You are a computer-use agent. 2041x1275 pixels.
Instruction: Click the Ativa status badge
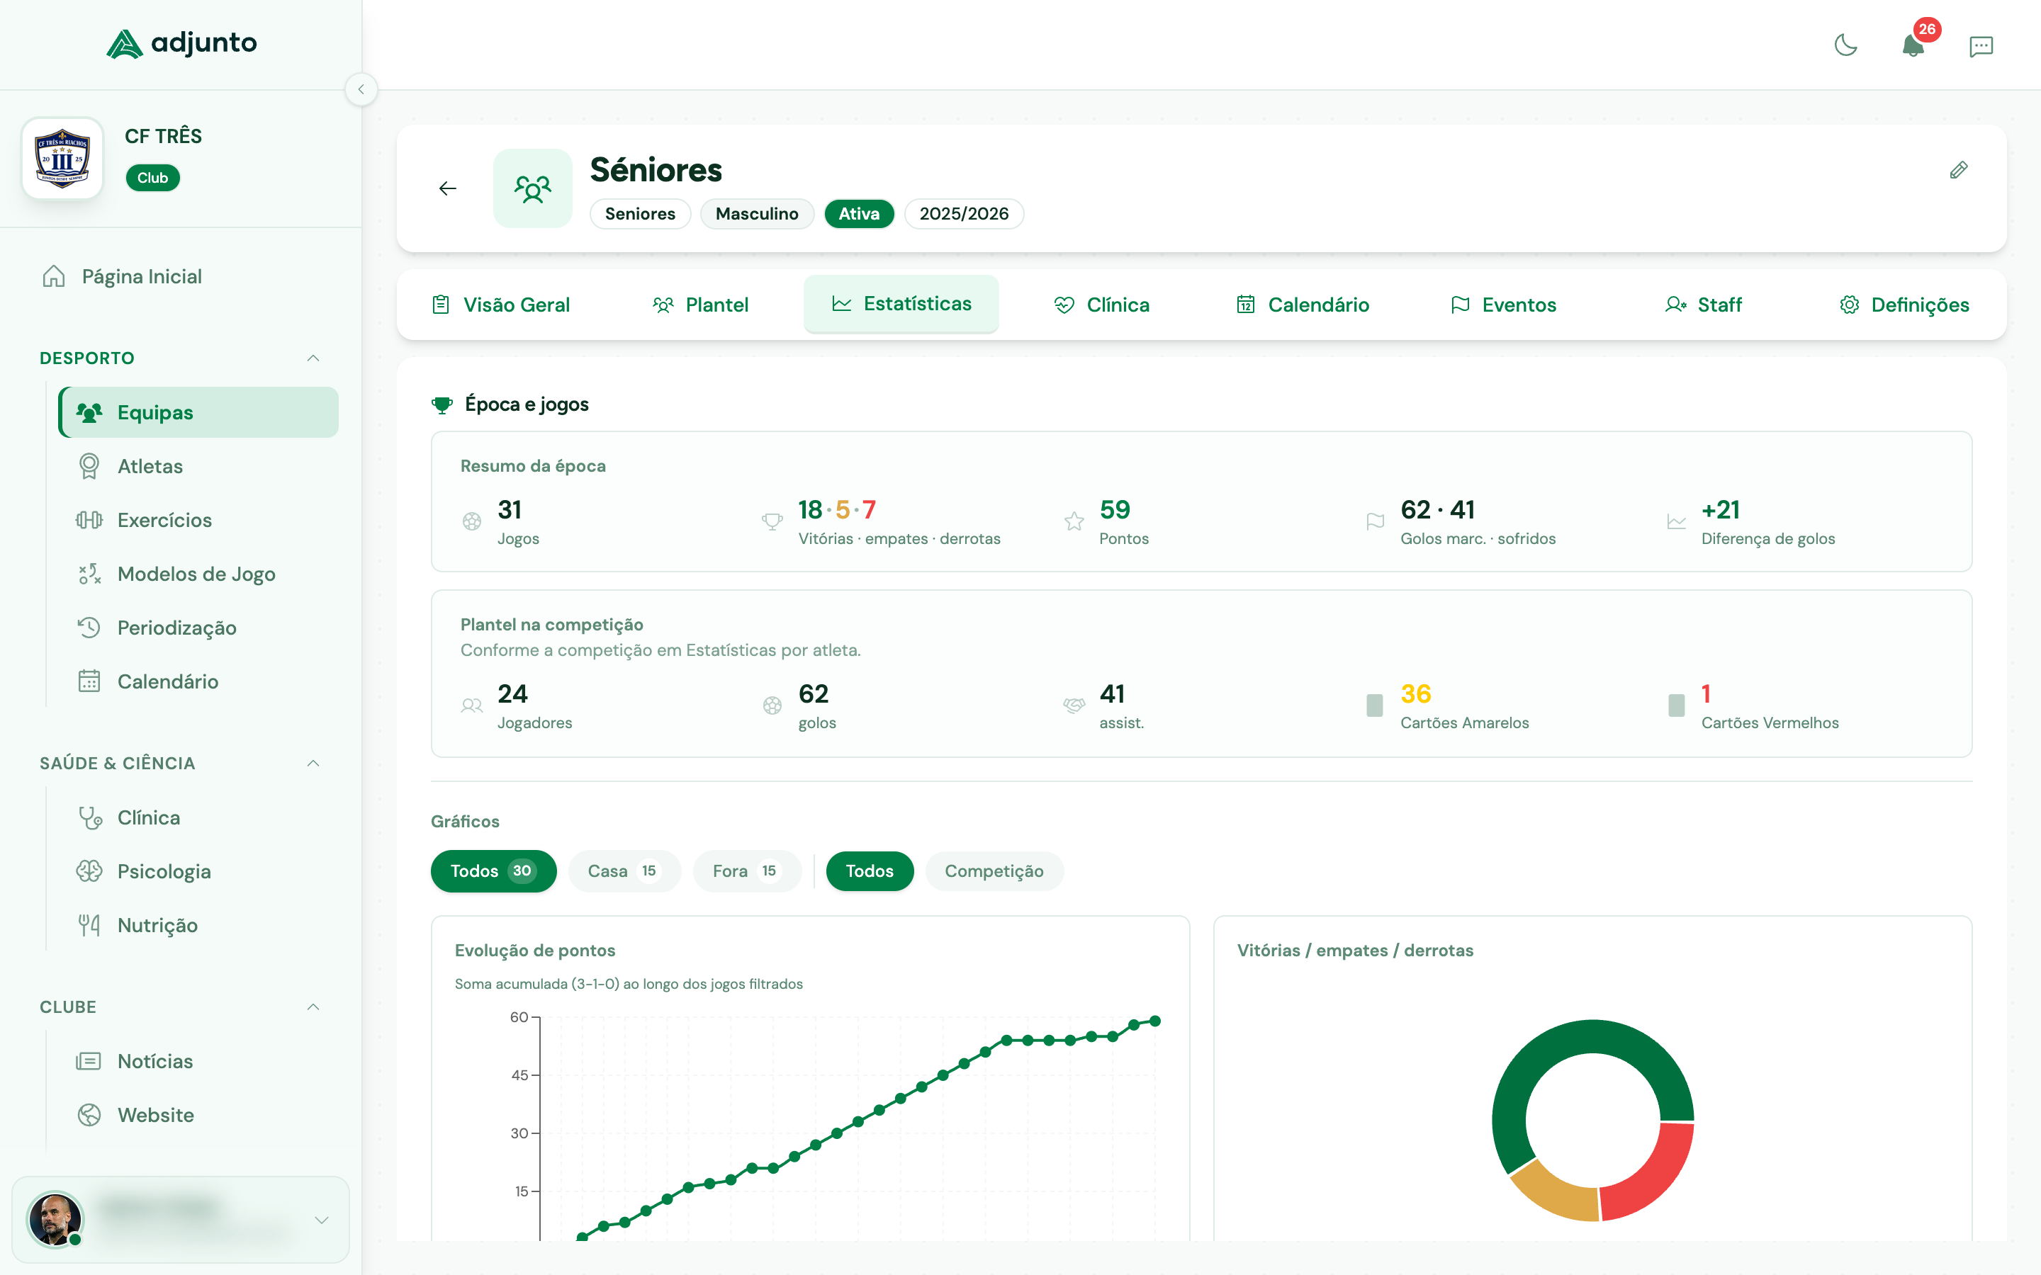(x=859, y=213)
